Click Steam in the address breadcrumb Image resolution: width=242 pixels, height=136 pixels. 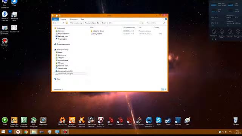[x=104, y=23]
